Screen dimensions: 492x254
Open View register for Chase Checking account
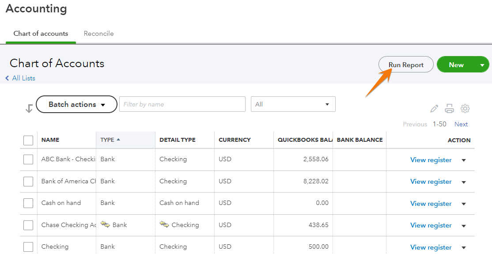point(431,225)
